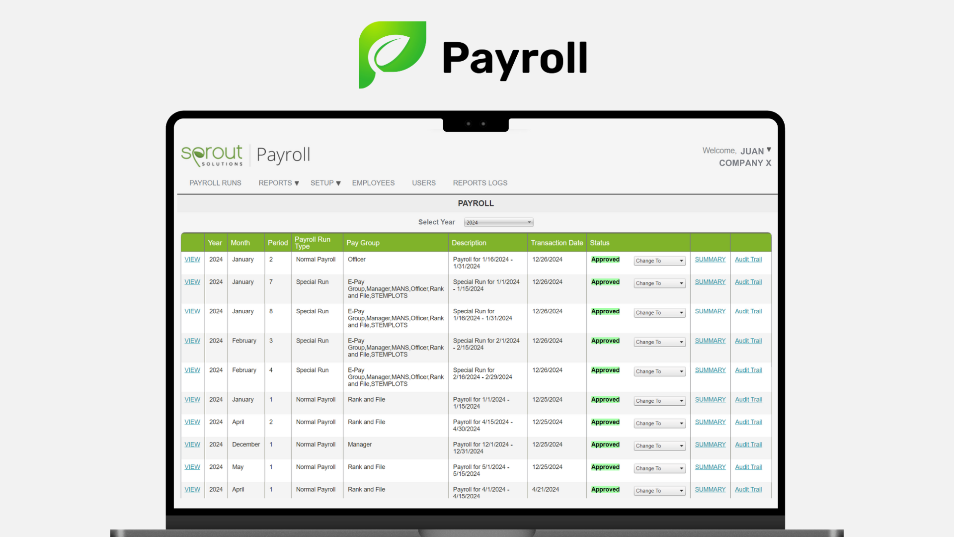Open Change To dropdown for January Officer payroll
The image size is (954, 537).
[659, 261]
